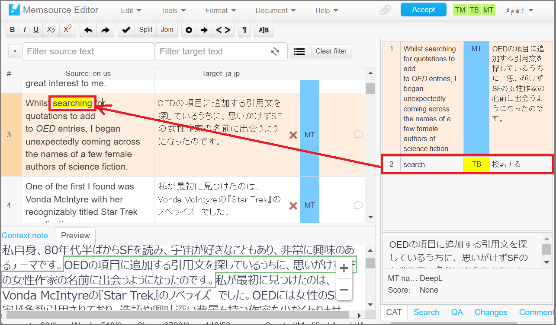Toggle bold formatting
Image resolution: width=556 pixels, height=325 pixels.
12,30
